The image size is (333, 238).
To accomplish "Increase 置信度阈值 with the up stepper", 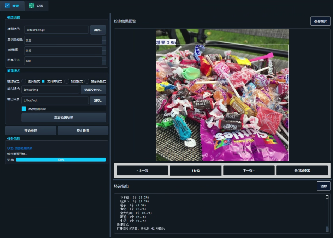I will [x=104, y=38].
